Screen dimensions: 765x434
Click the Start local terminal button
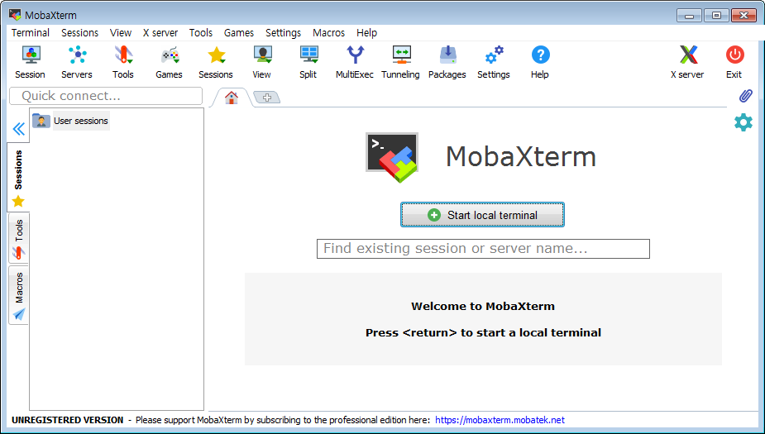[482, 215]
